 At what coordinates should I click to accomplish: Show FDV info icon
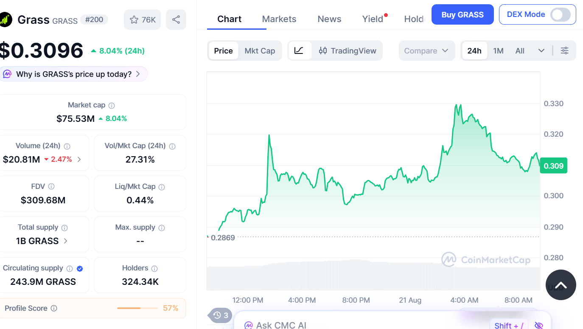coord(51,186)
